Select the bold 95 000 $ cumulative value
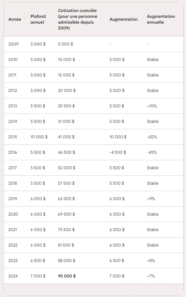The image size is (186, 297). (x=67, y=276)
